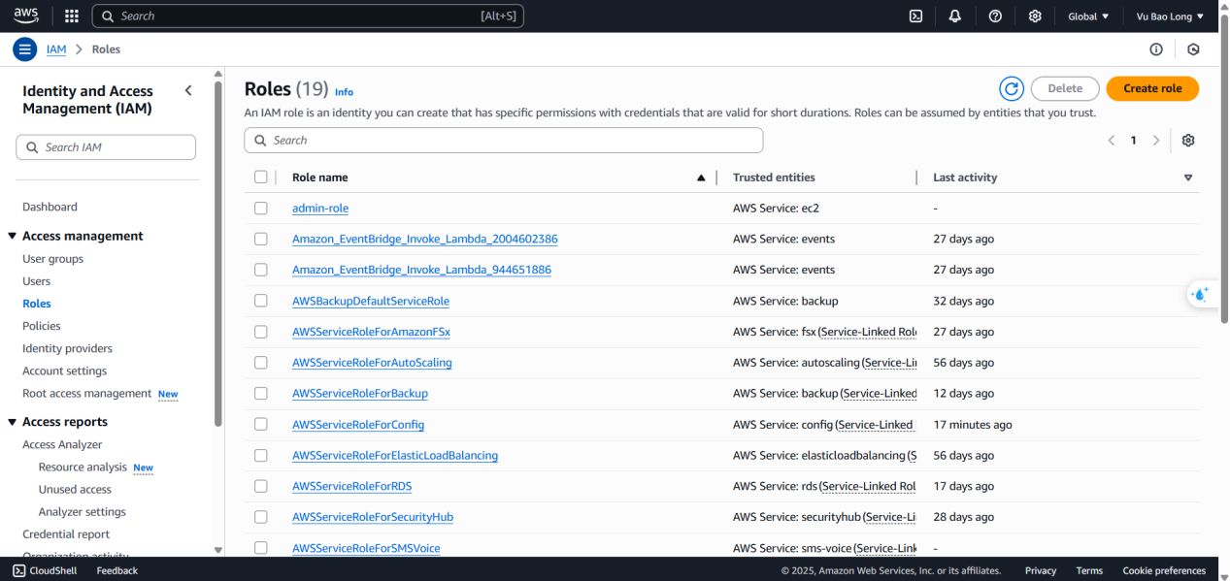1230x581 pixels.
Task: Open the hexagon icon beside the info panel icon
Action: [1193, 49]
